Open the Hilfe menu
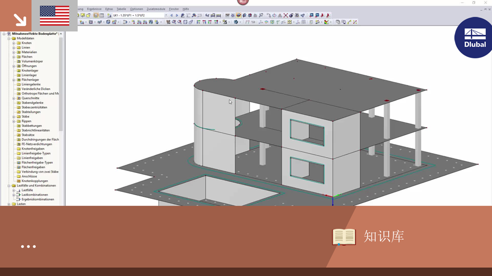This screenshot has width=492, height=276. click(x=186, y=9)
